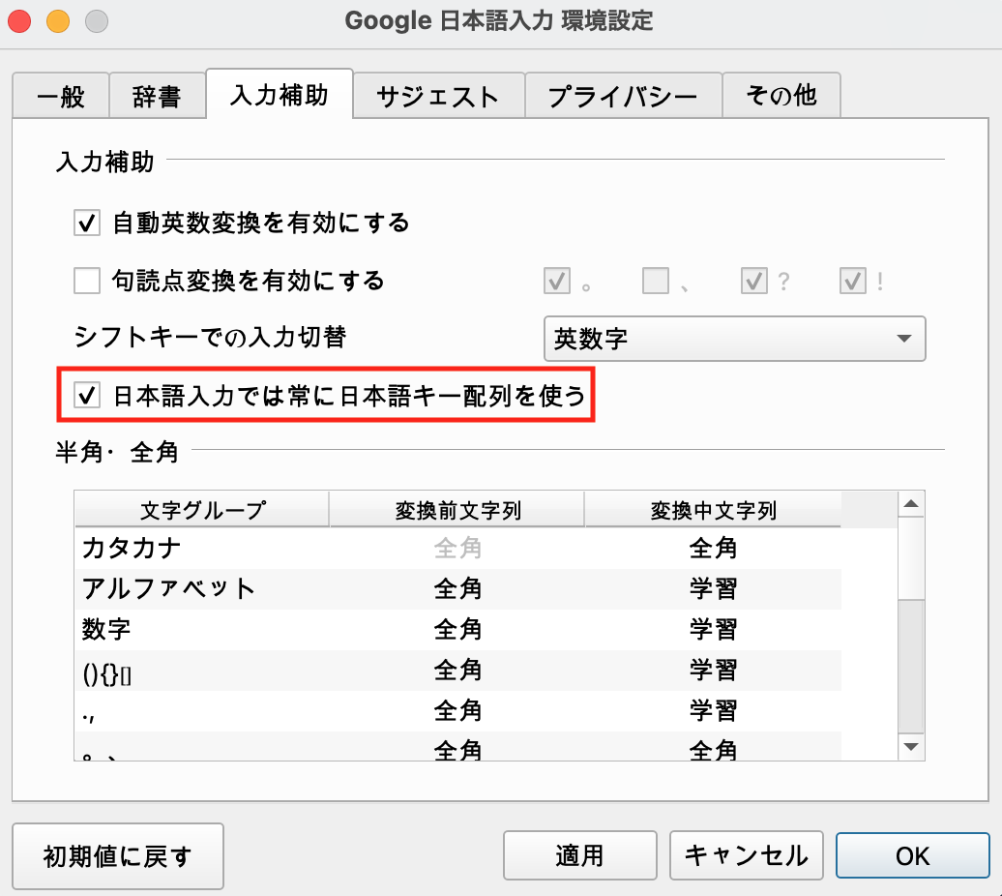Select the アルファベット row label
Image resolution: width=1002 pixels, height=896 pixels.
pos(168,588)
